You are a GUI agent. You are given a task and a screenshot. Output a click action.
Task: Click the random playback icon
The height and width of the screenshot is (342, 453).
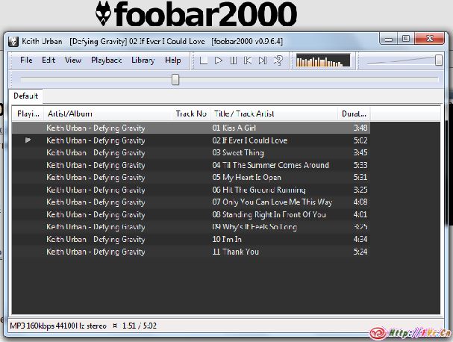point(277,60)
